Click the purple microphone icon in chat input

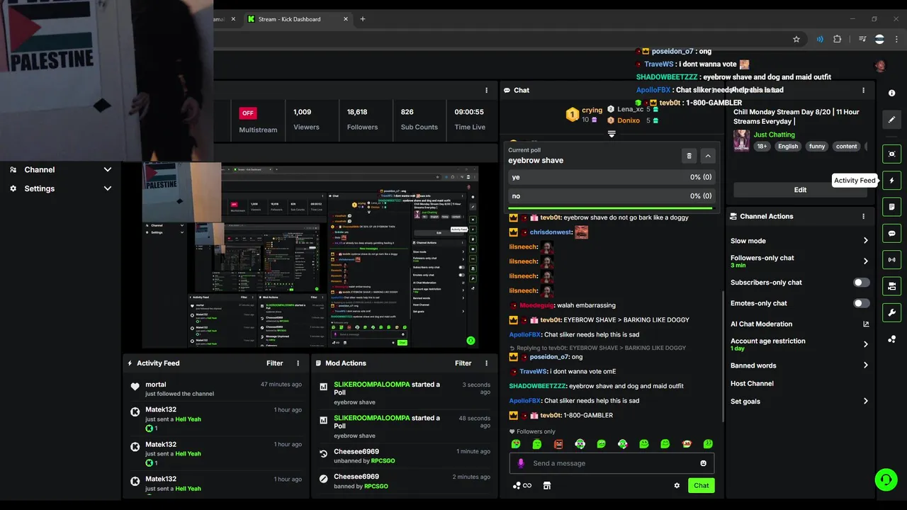[x=521, y=463]
